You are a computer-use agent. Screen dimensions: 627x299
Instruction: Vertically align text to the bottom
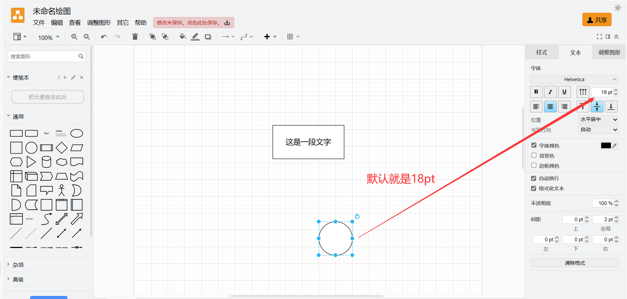tap(611, 107)
